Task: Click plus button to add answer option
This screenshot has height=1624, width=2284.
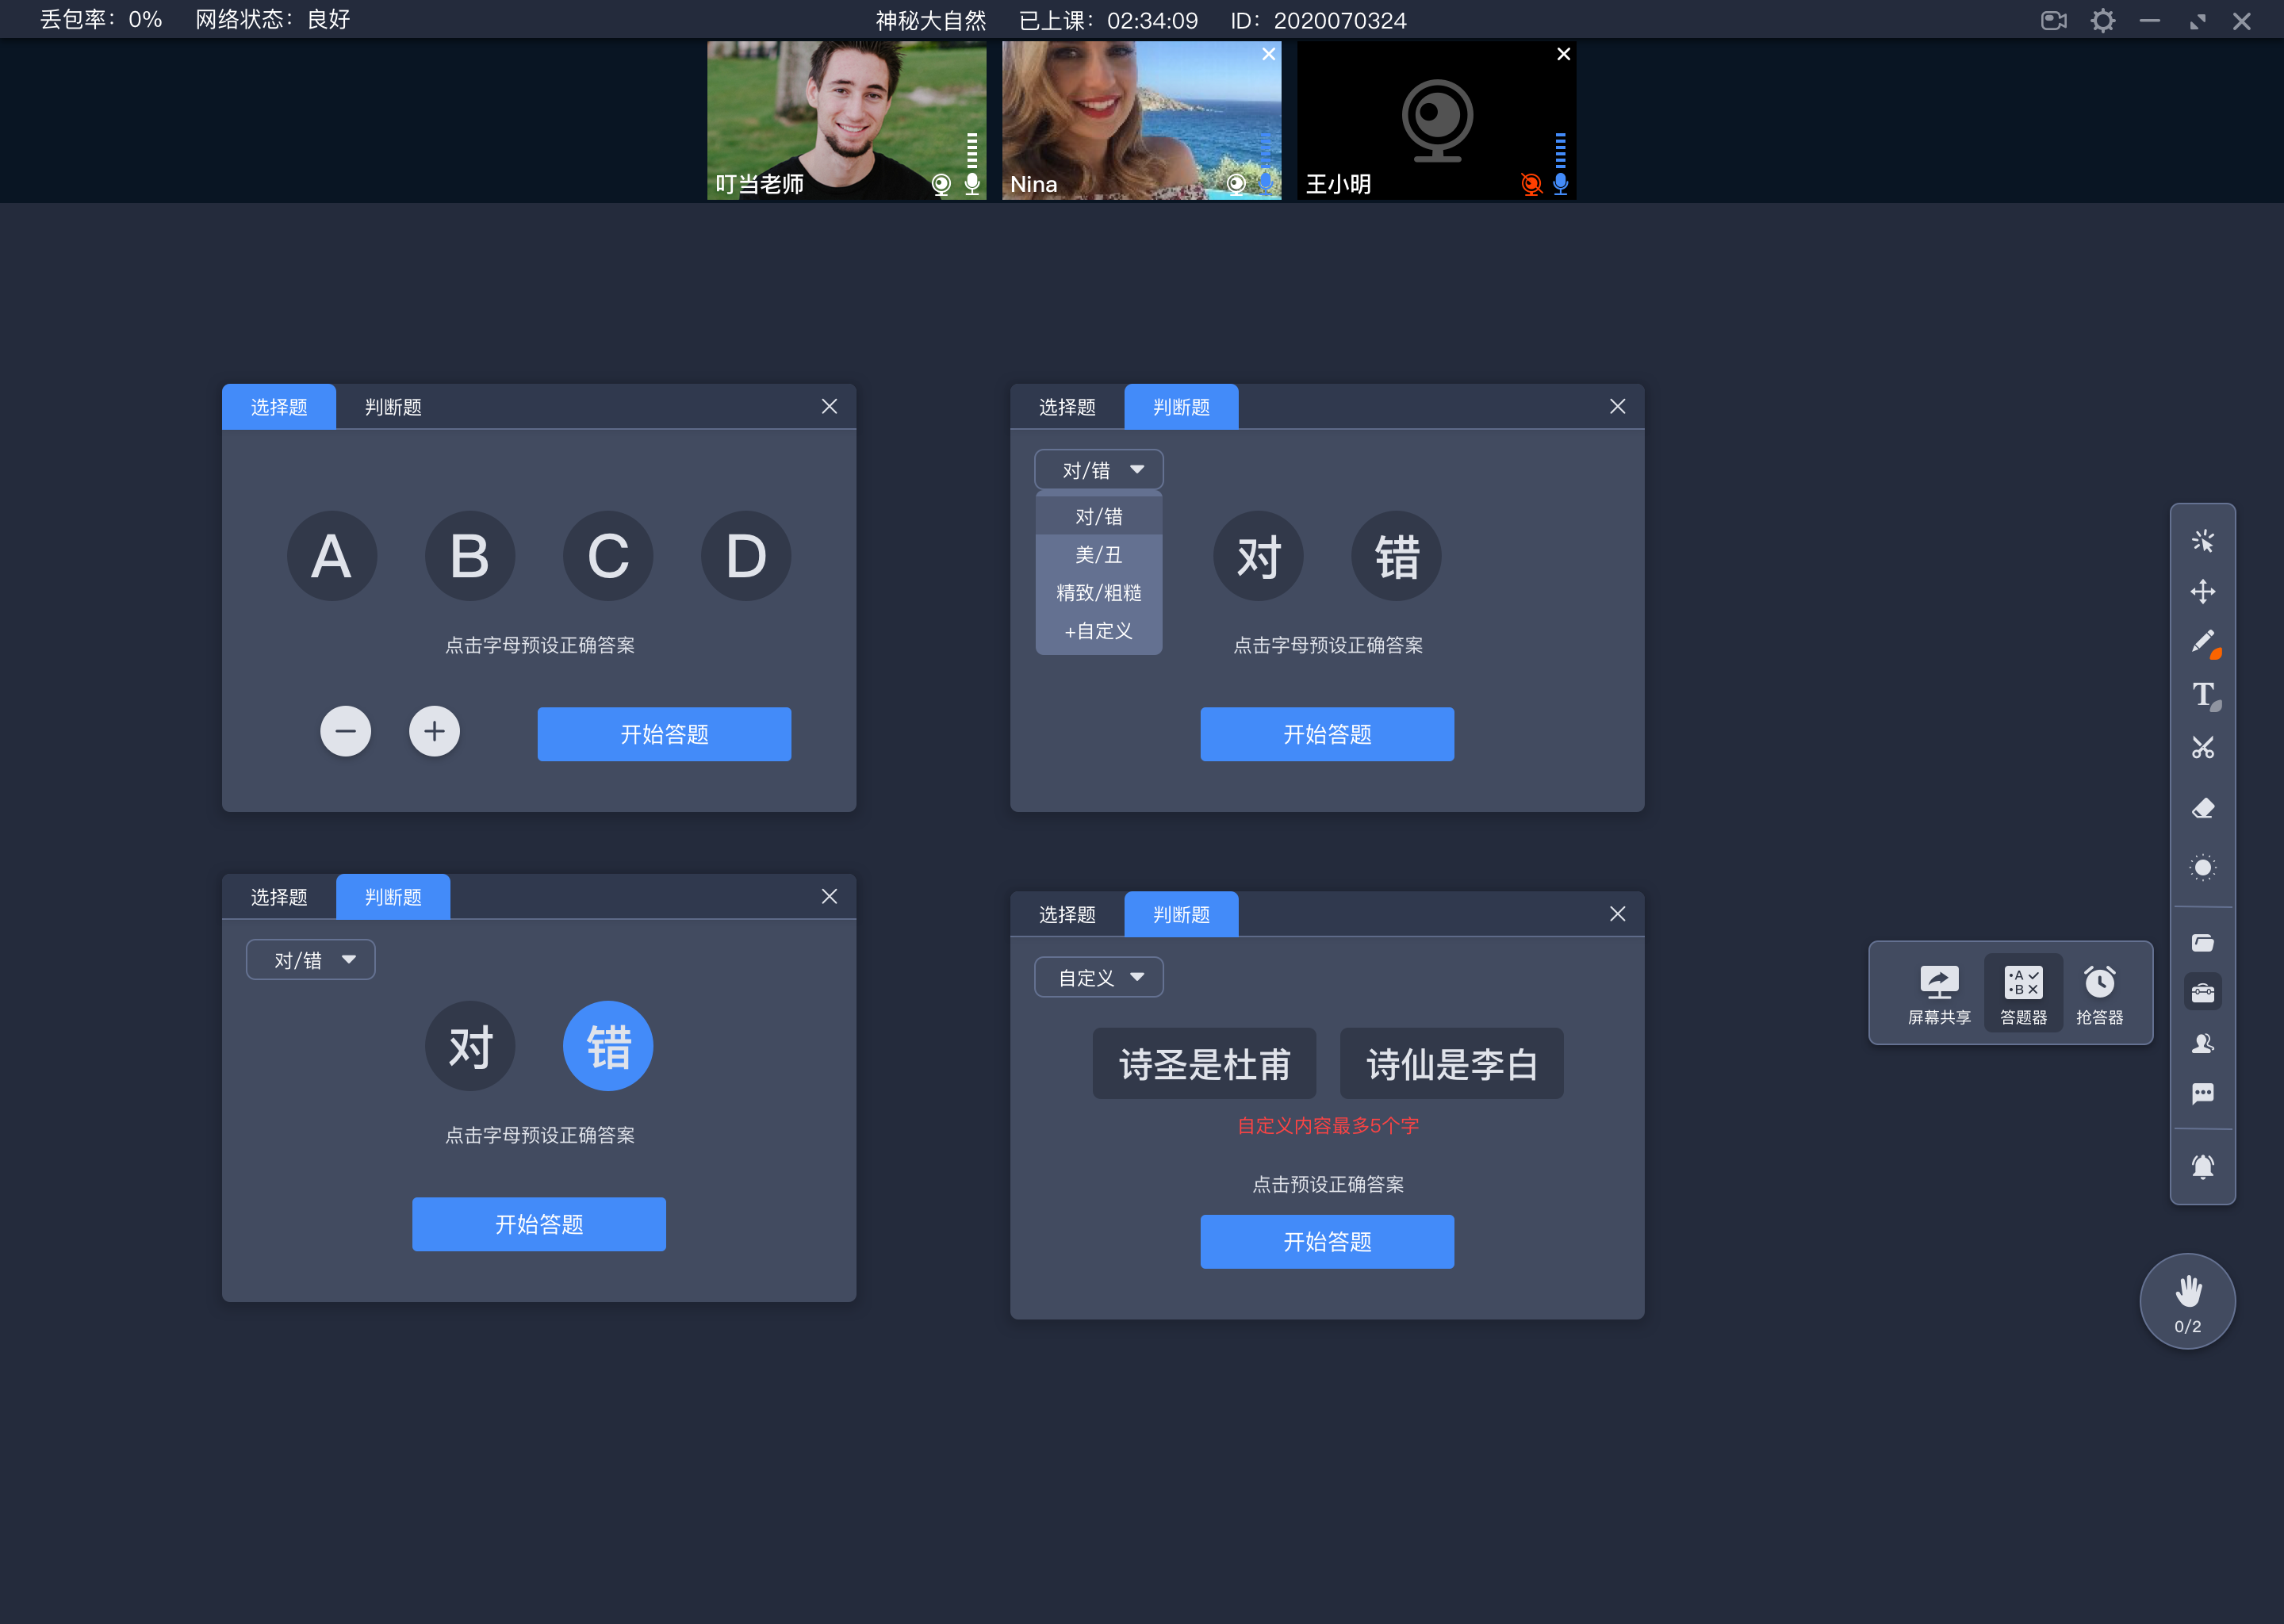Action: [x=434, y=733]
